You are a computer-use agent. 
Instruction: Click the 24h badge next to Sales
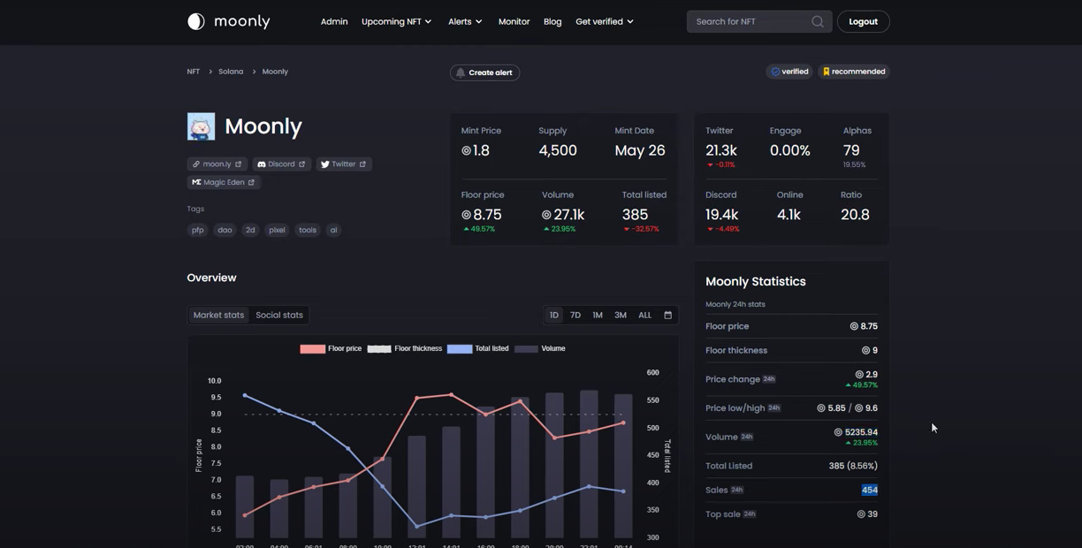[737, 490]
